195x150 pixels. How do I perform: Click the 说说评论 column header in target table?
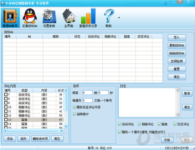click(x=94, y=37)
